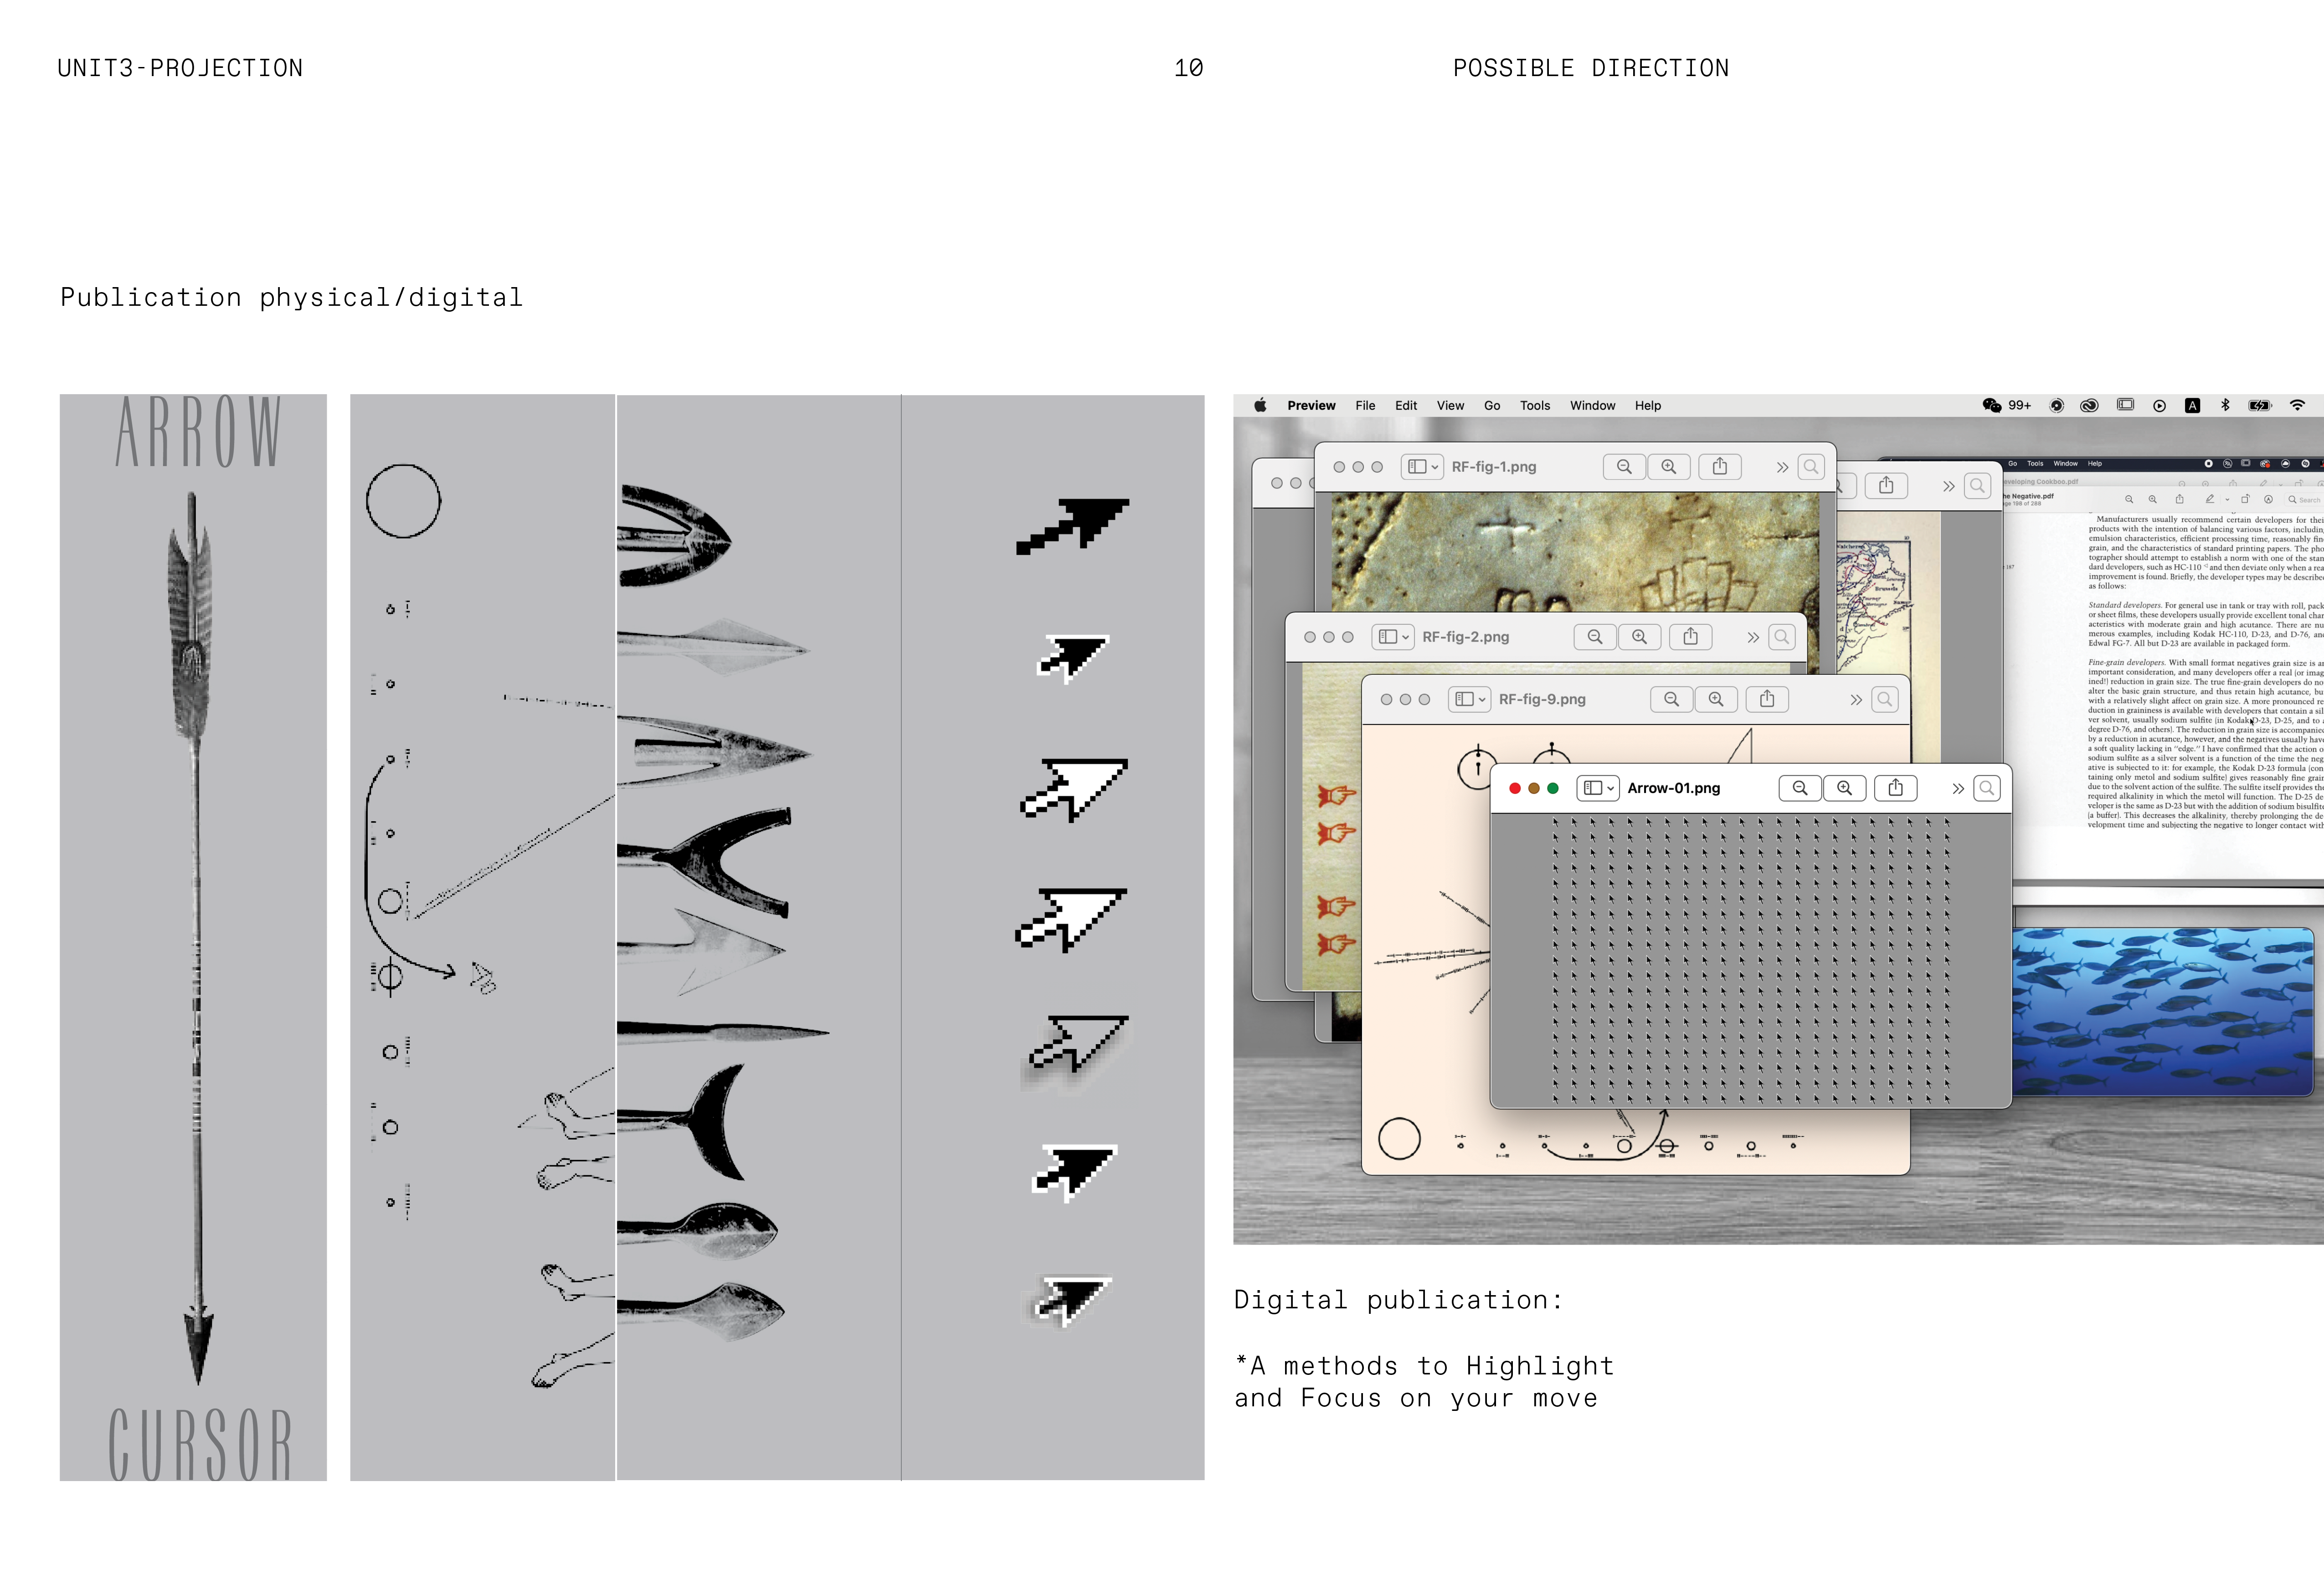
Task: Expand toolbar overflow chevrons in Arrow-01.png
Action: pos(1958,788)
